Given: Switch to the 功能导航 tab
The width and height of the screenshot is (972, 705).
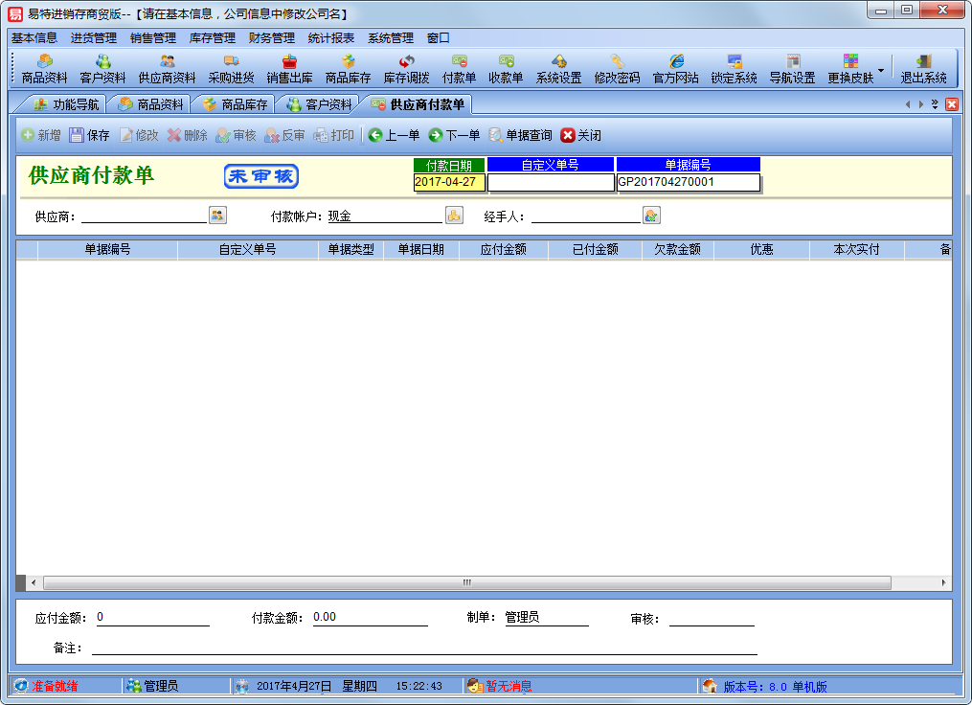Looking at the screenshot, I should (66, 104).
